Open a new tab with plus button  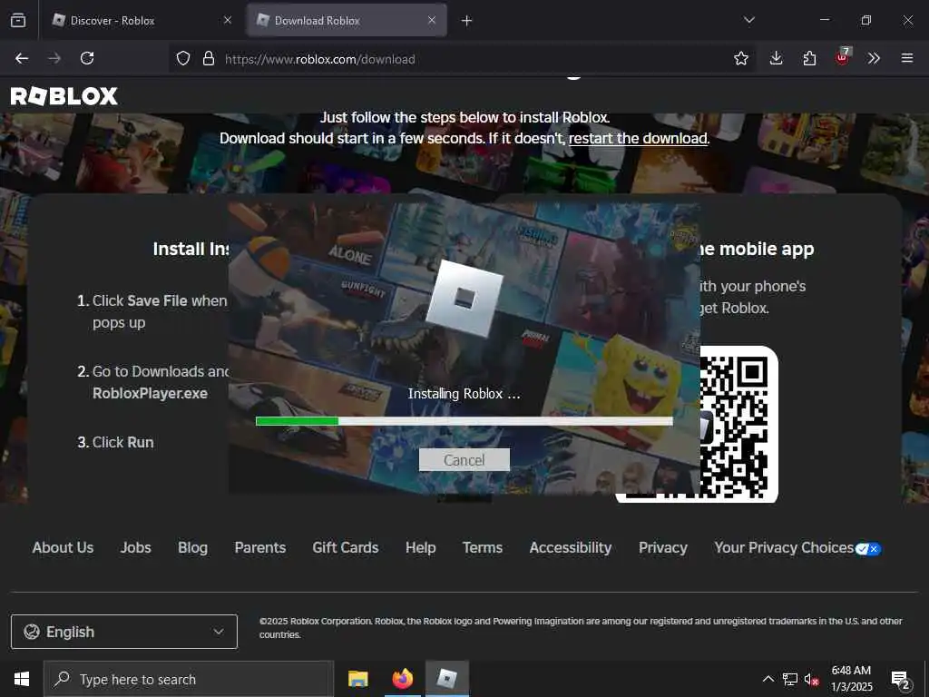click(x=467, y=21)
